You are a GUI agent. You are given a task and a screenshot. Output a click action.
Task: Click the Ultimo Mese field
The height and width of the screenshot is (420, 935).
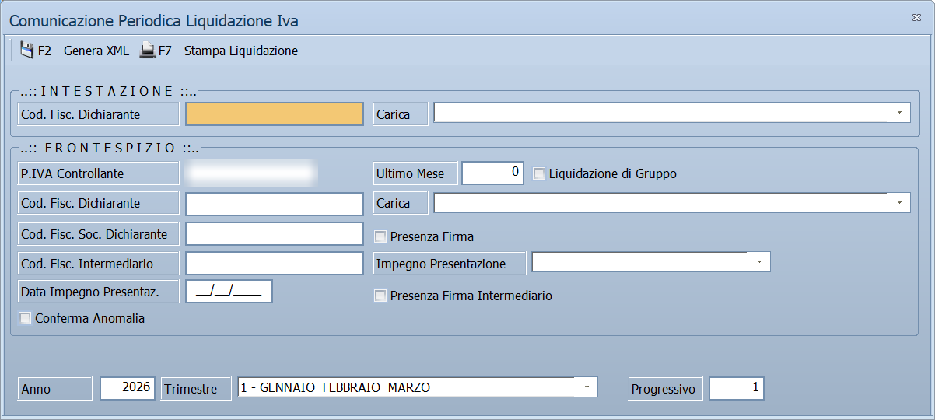point(493,173)
